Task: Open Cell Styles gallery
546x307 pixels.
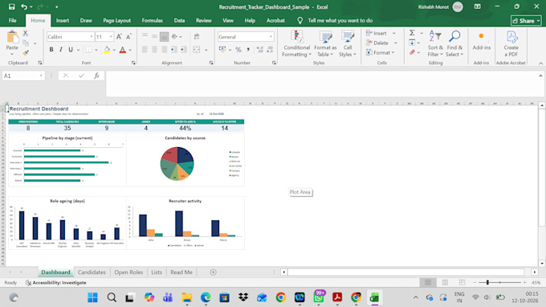Action: click(x=348, y=43)
